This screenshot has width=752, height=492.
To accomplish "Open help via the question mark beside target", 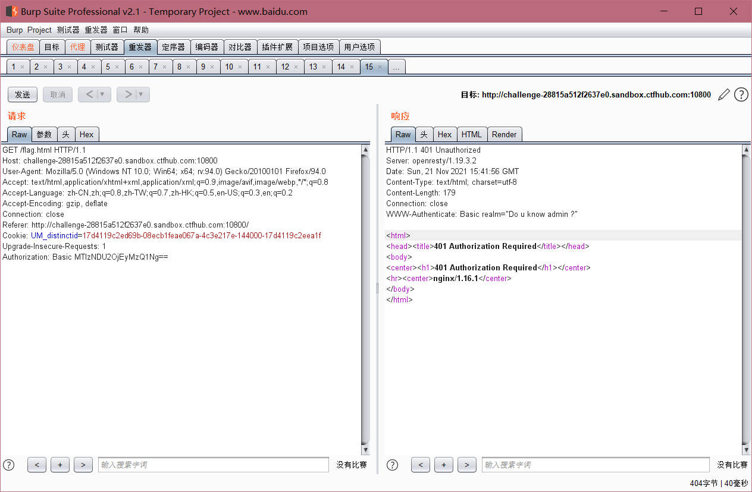I will click(x=741, y=94).
